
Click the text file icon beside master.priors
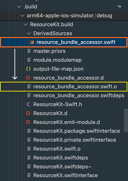pos(29,51)
